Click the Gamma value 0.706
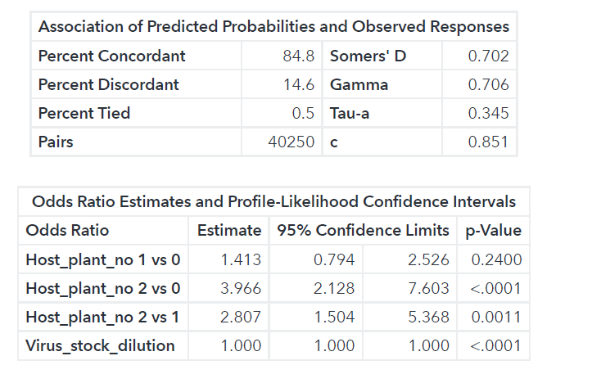This screenshot has width=592, height=383. [488, 84]
